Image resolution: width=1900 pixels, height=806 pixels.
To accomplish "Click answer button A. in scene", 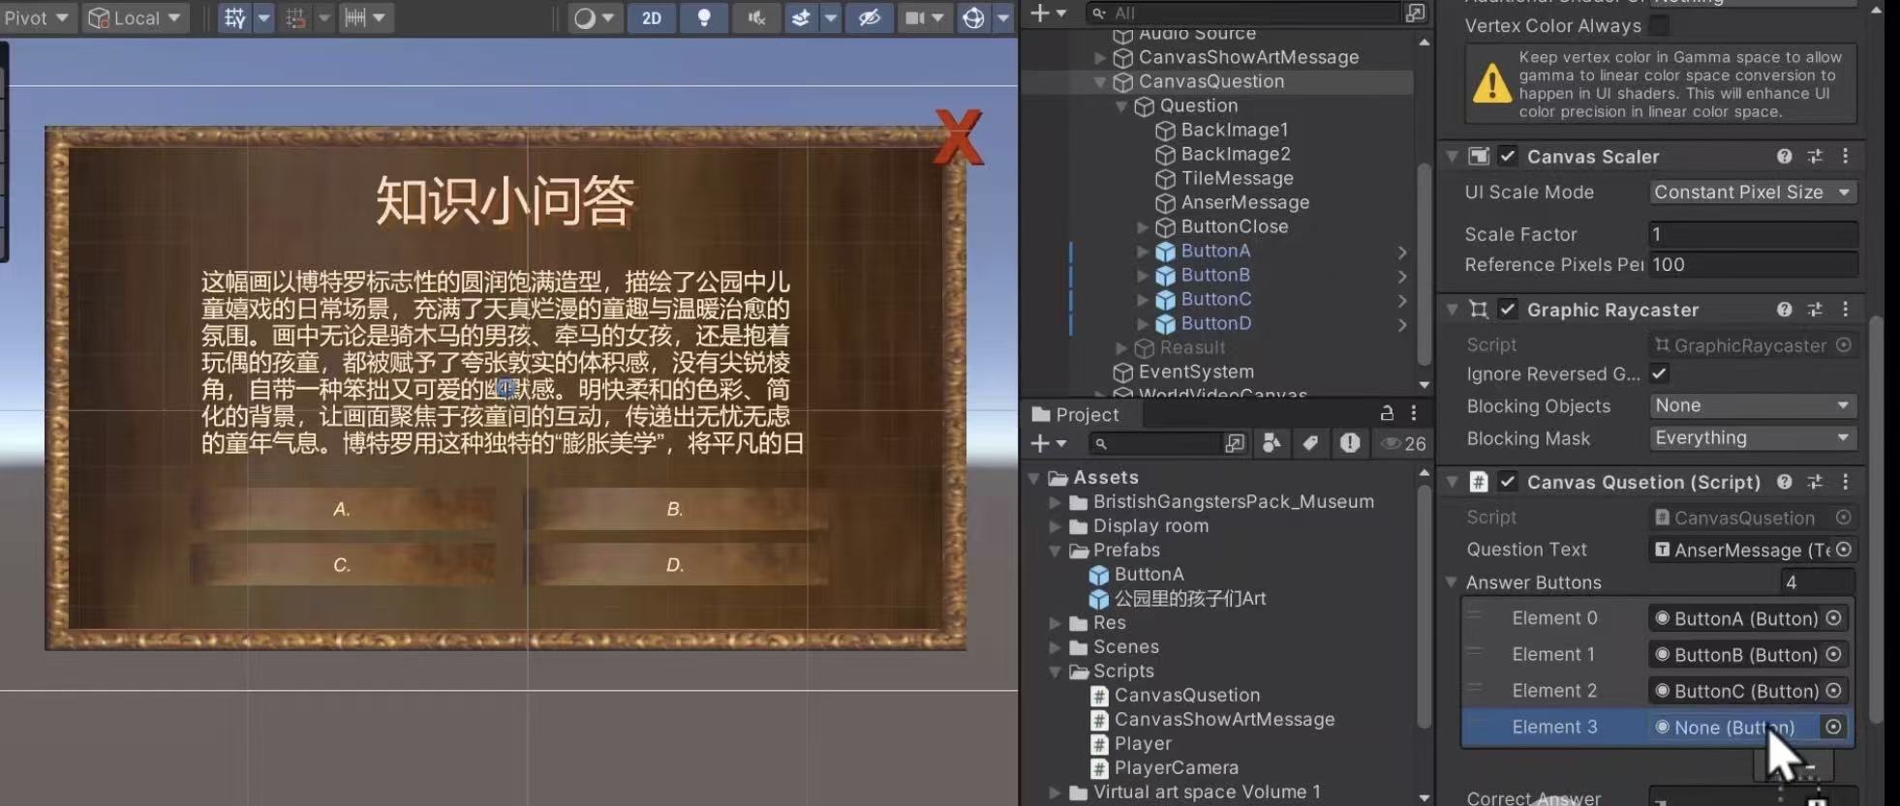I will click(342, 509).
